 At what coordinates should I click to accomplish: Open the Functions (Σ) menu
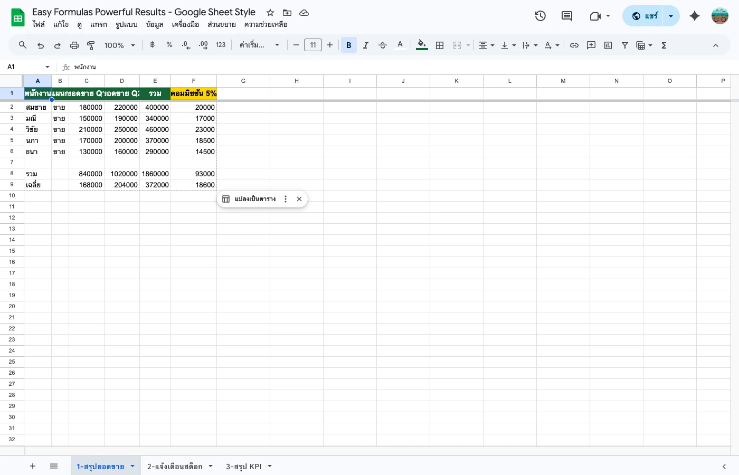click(664, 45)
